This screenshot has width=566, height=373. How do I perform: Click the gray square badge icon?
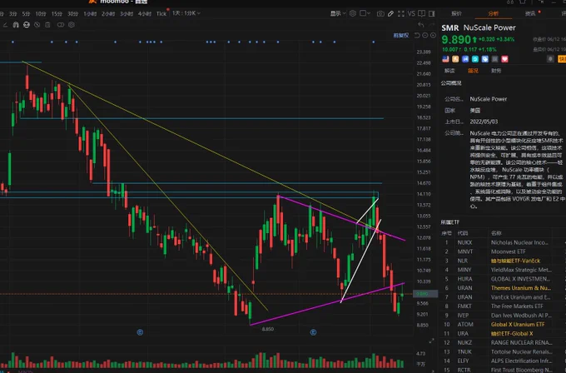(495, 59)
